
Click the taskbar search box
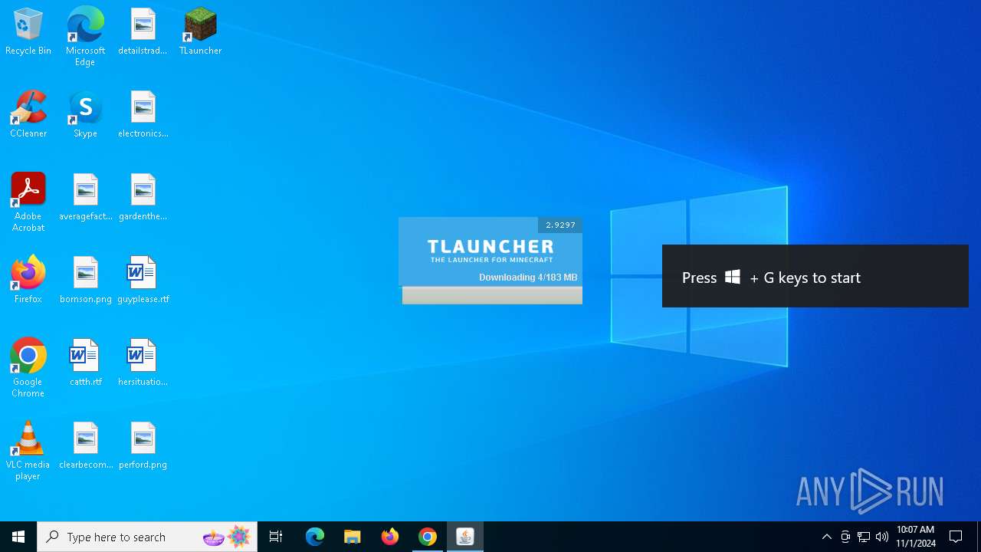147,537
